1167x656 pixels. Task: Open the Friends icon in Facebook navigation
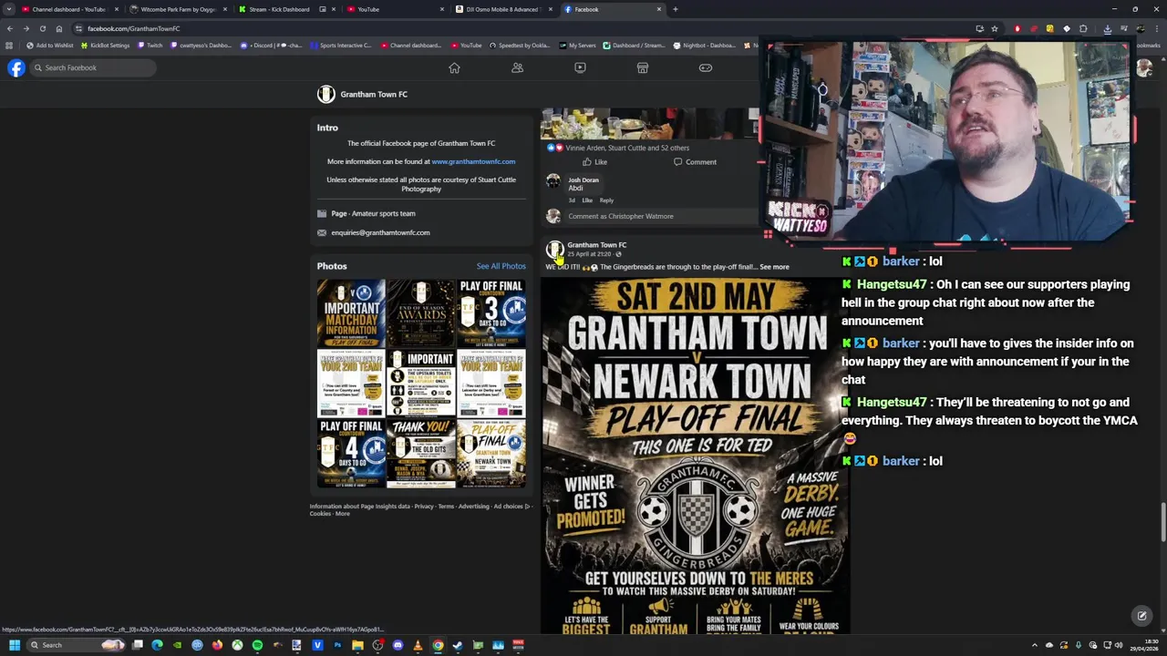[517, 67]
